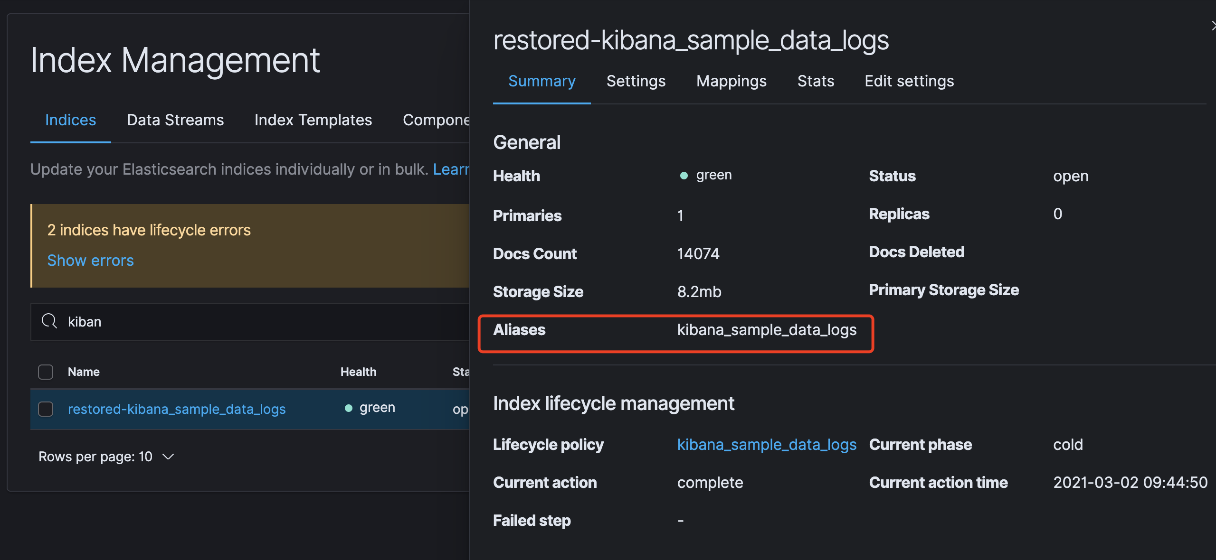This screenshot has height=560, width=1216.
Task: Select the Summary tab in flyout
Action: (541, 81)
